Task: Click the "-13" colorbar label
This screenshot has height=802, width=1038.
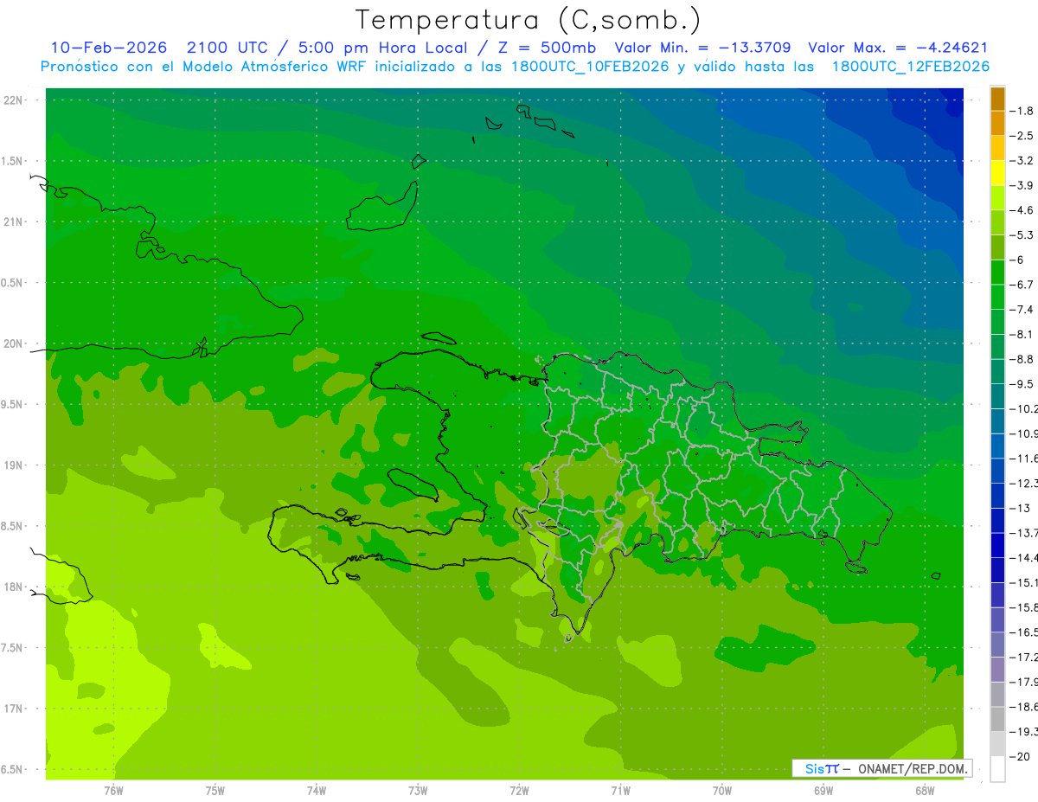Action: click(1019, 508)
